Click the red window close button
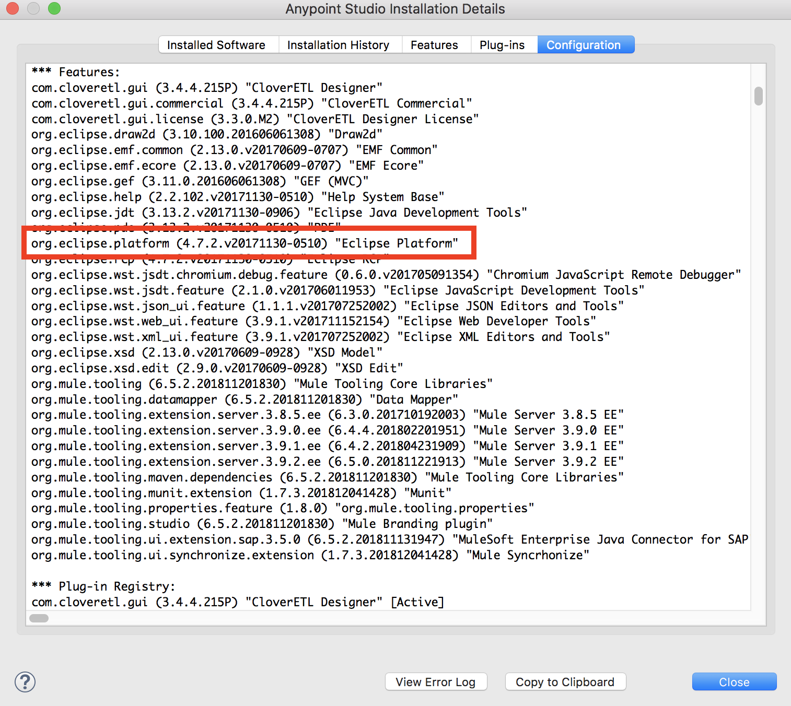 coord(13,8)
